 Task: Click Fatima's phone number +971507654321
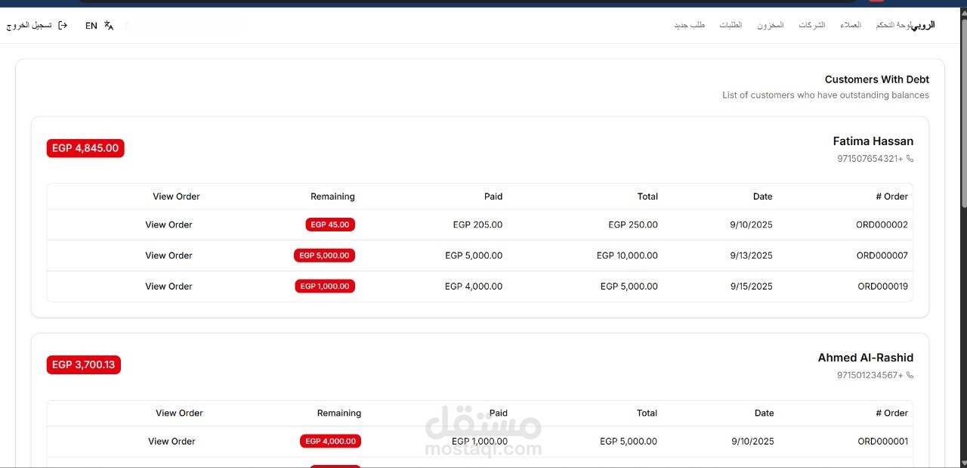click(x=870, y=159)
